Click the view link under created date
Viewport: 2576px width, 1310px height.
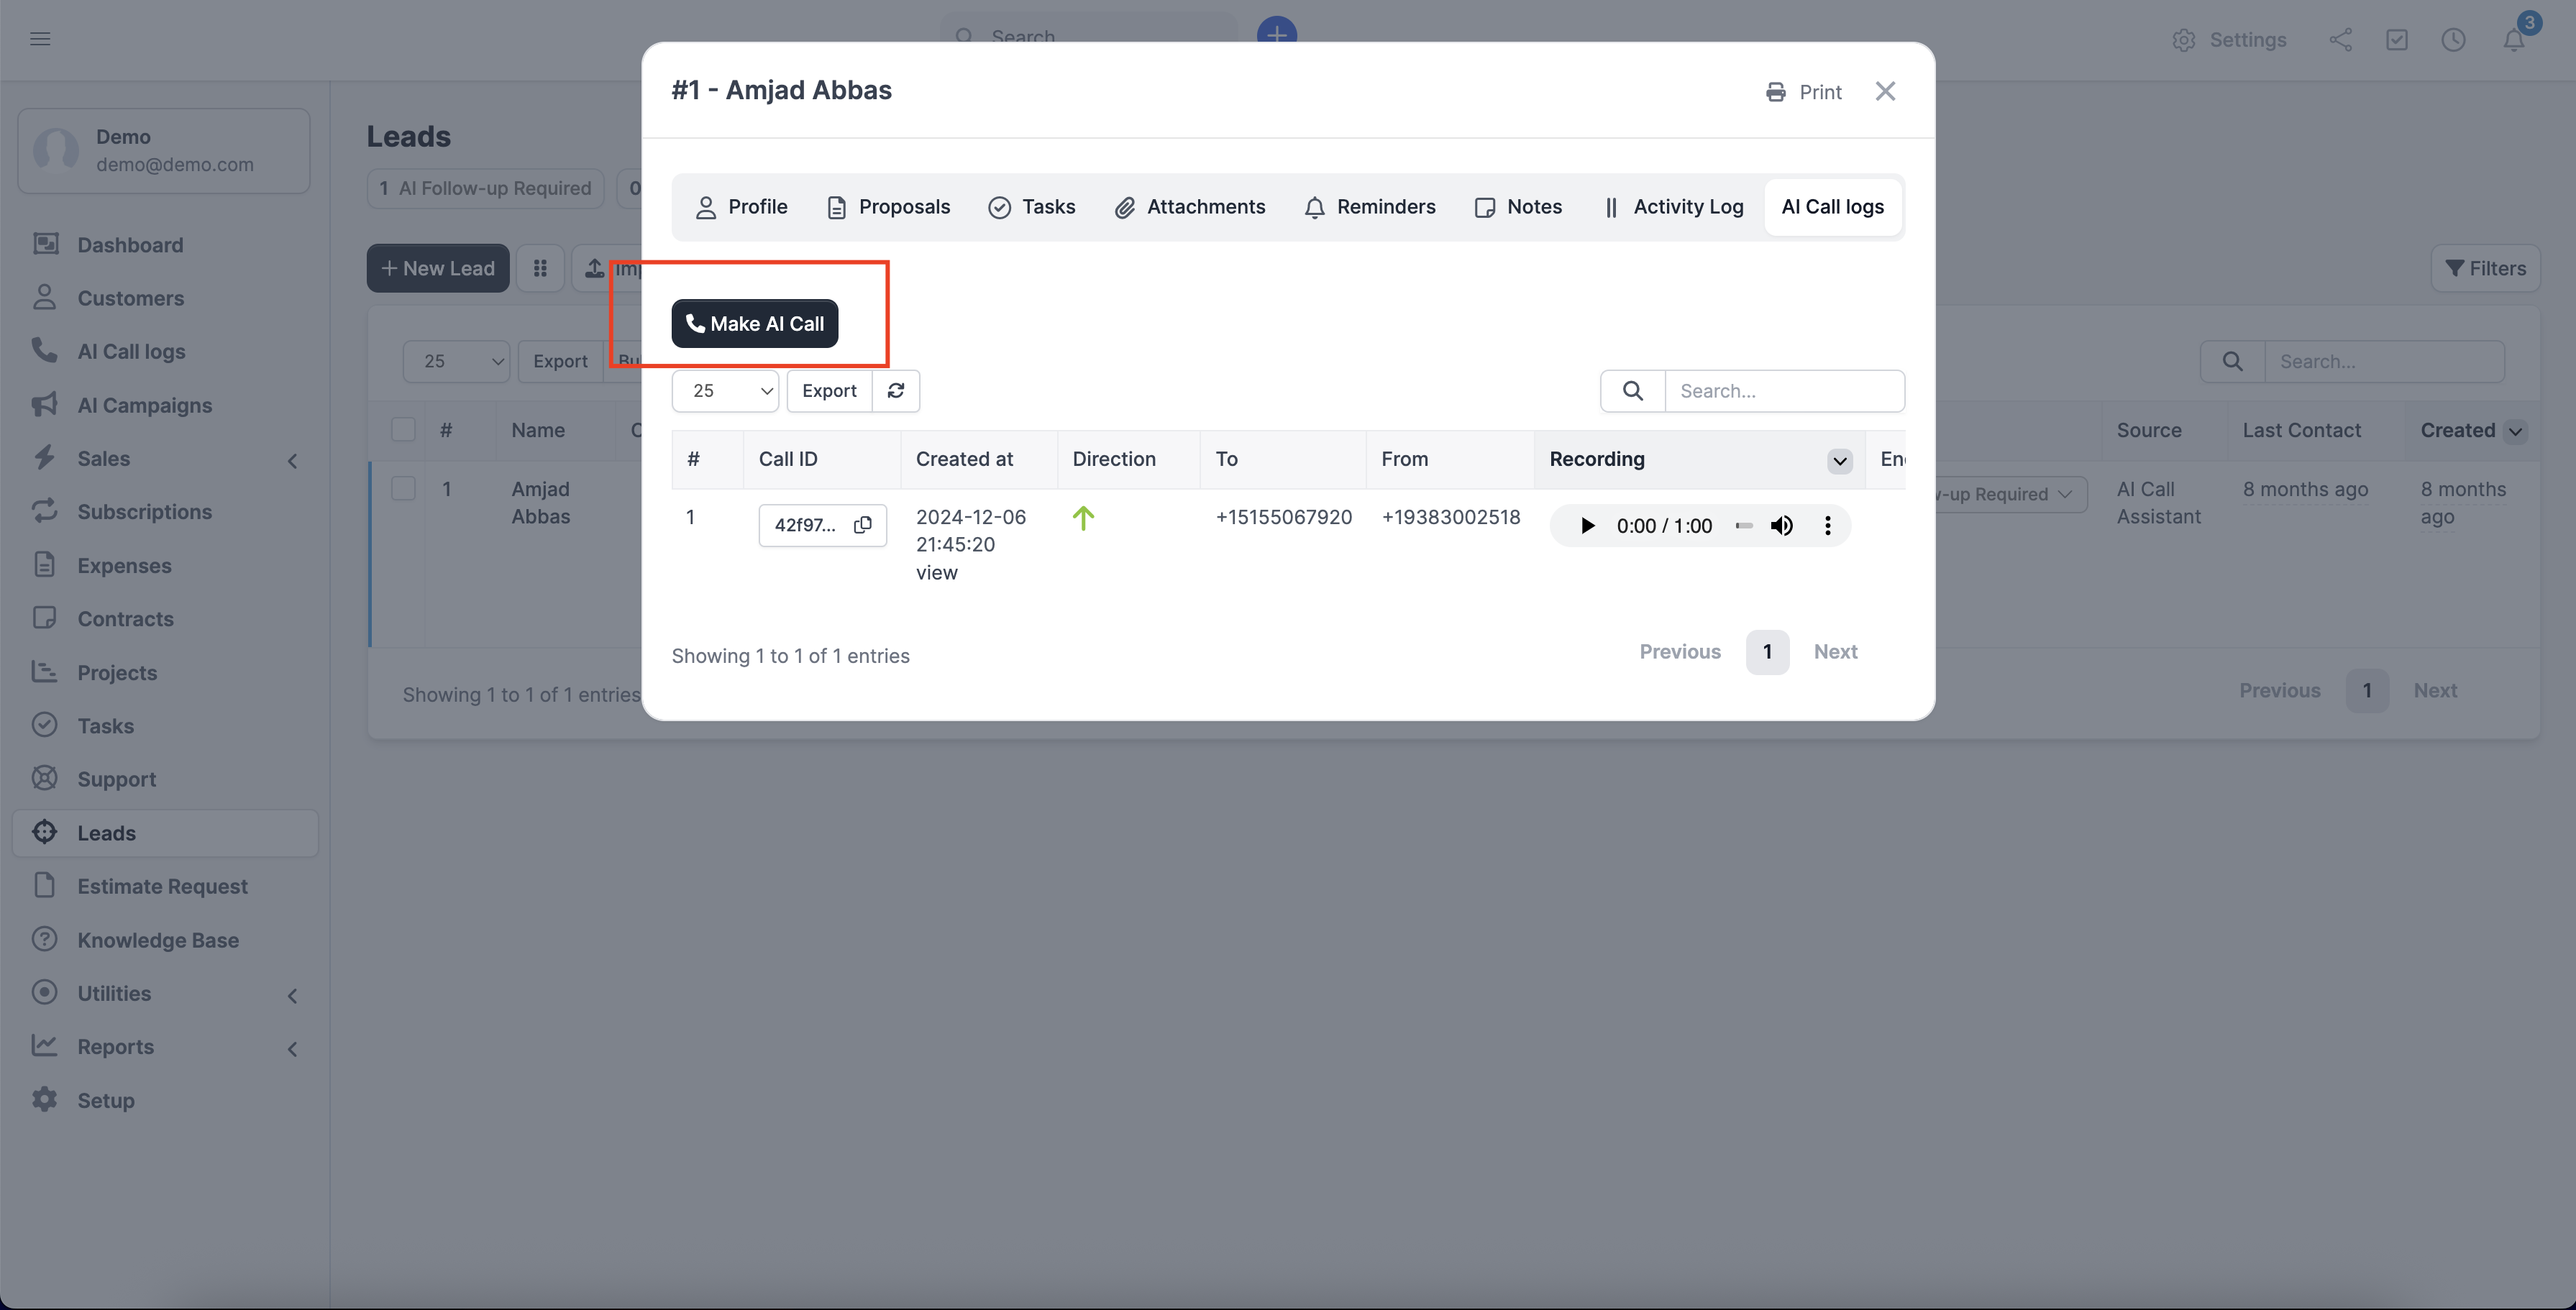coord(936,573)
